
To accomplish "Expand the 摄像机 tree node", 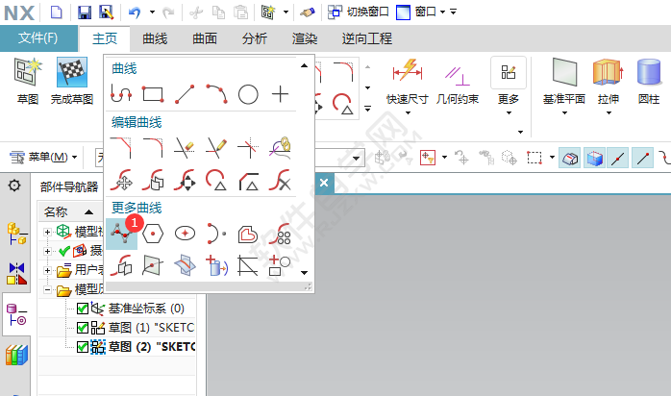I will tap(47, 251).
